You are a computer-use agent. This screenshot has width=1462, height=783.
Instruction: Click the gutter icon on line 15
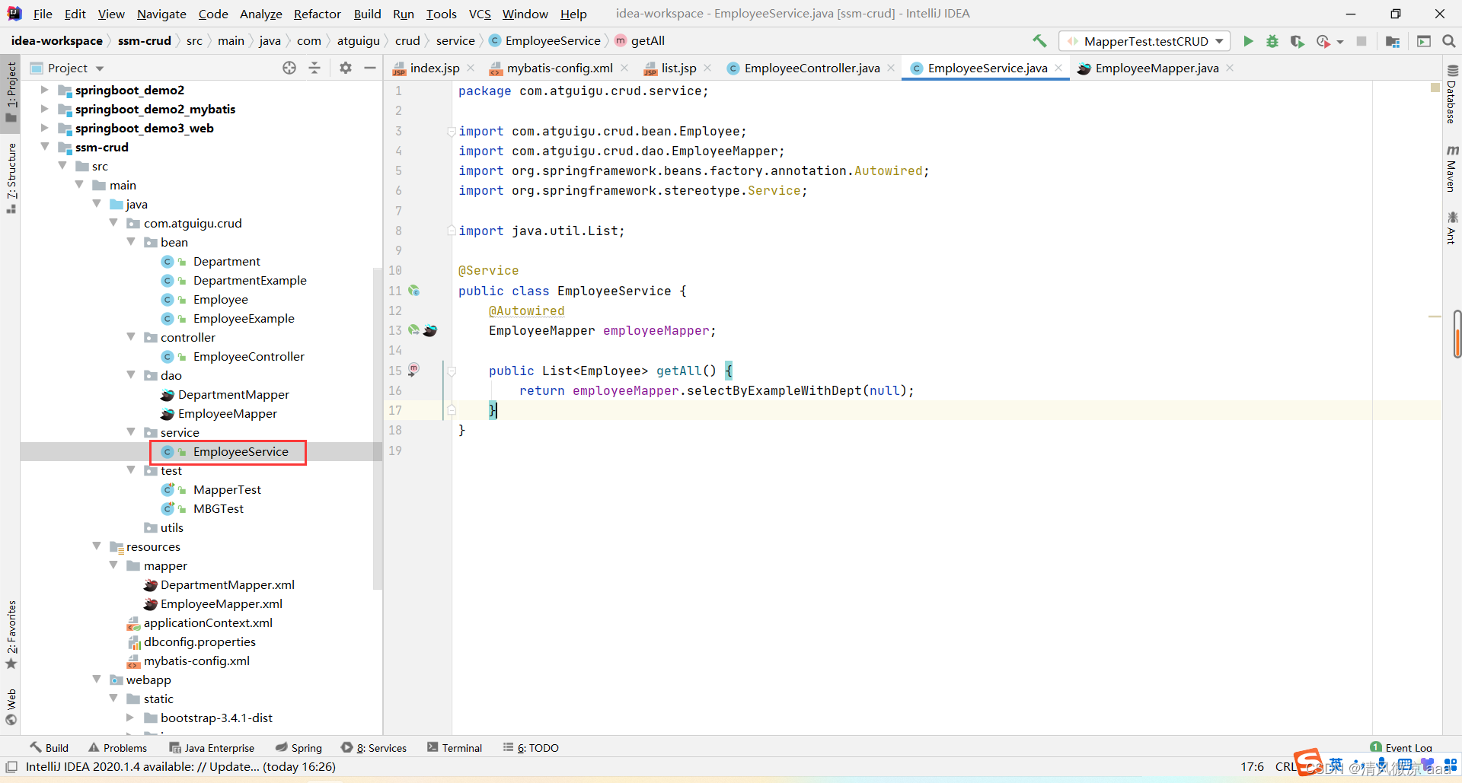pos(413,370)
